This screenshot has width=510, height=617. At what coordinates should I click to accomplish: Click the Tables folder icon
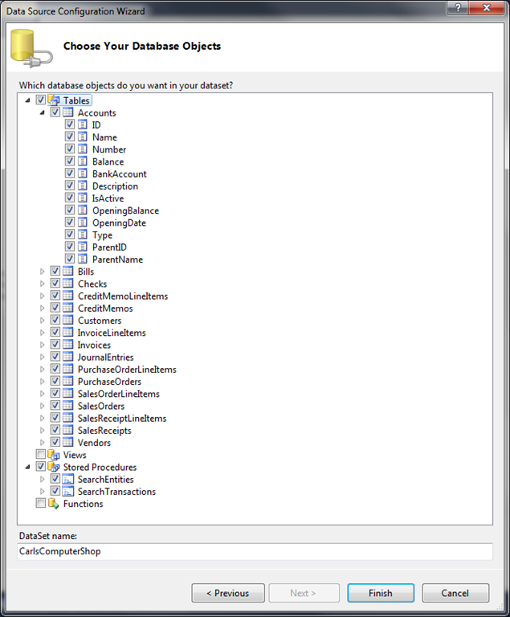54,100
